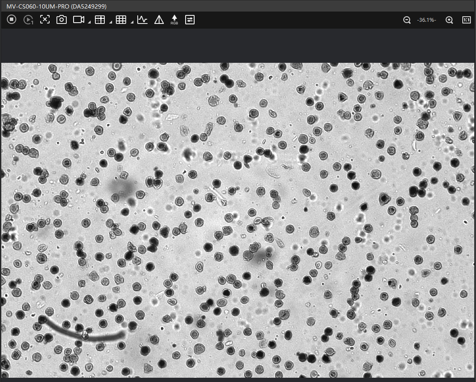Click the 36.1% zoom level value
476x382 pixels.
(x=426, y=20)
